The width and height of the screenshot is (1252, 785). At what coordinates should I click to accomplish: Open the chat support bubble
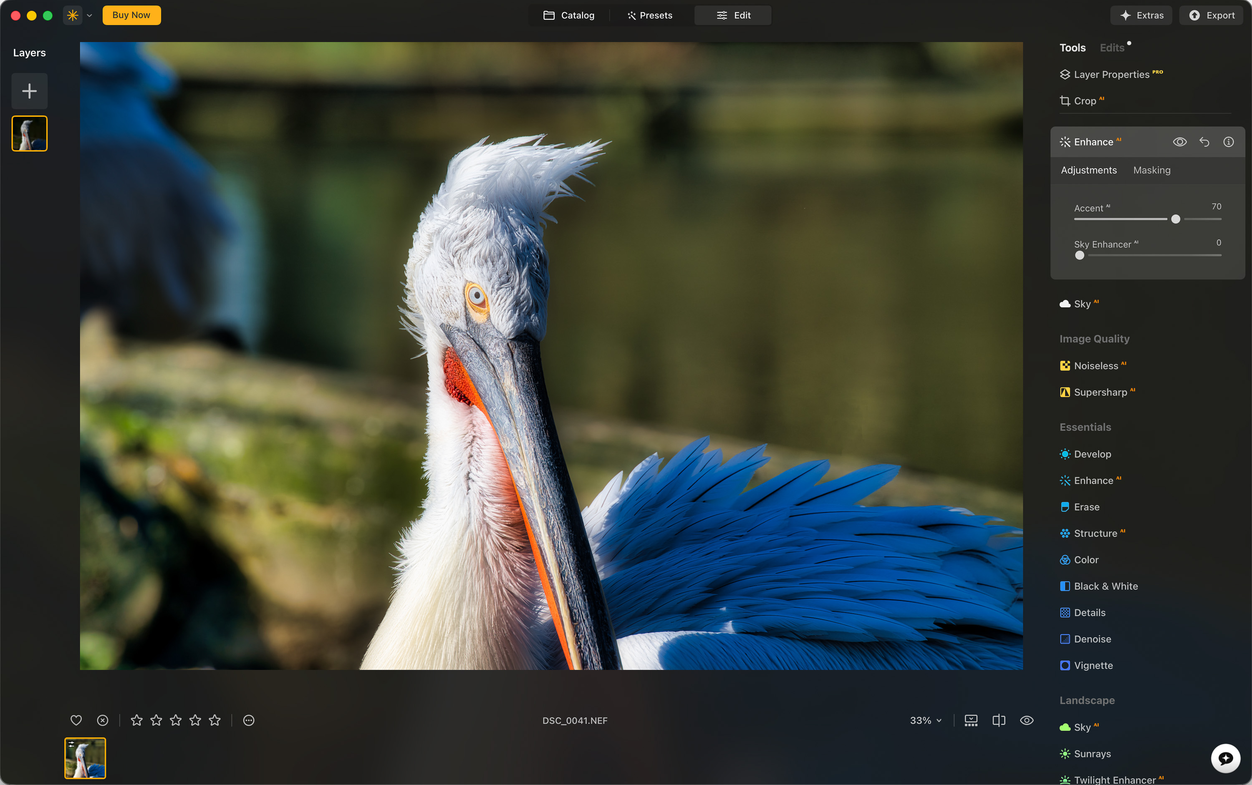pos(1226,759)
